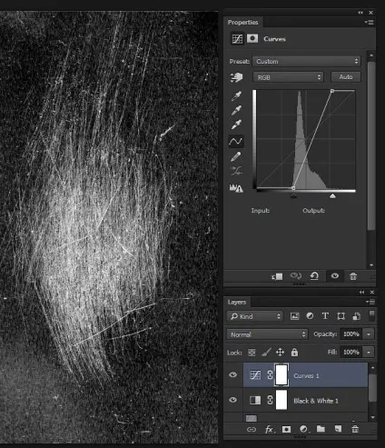Toggle the adjustment visibility eye in Properties

coord(334,276)
